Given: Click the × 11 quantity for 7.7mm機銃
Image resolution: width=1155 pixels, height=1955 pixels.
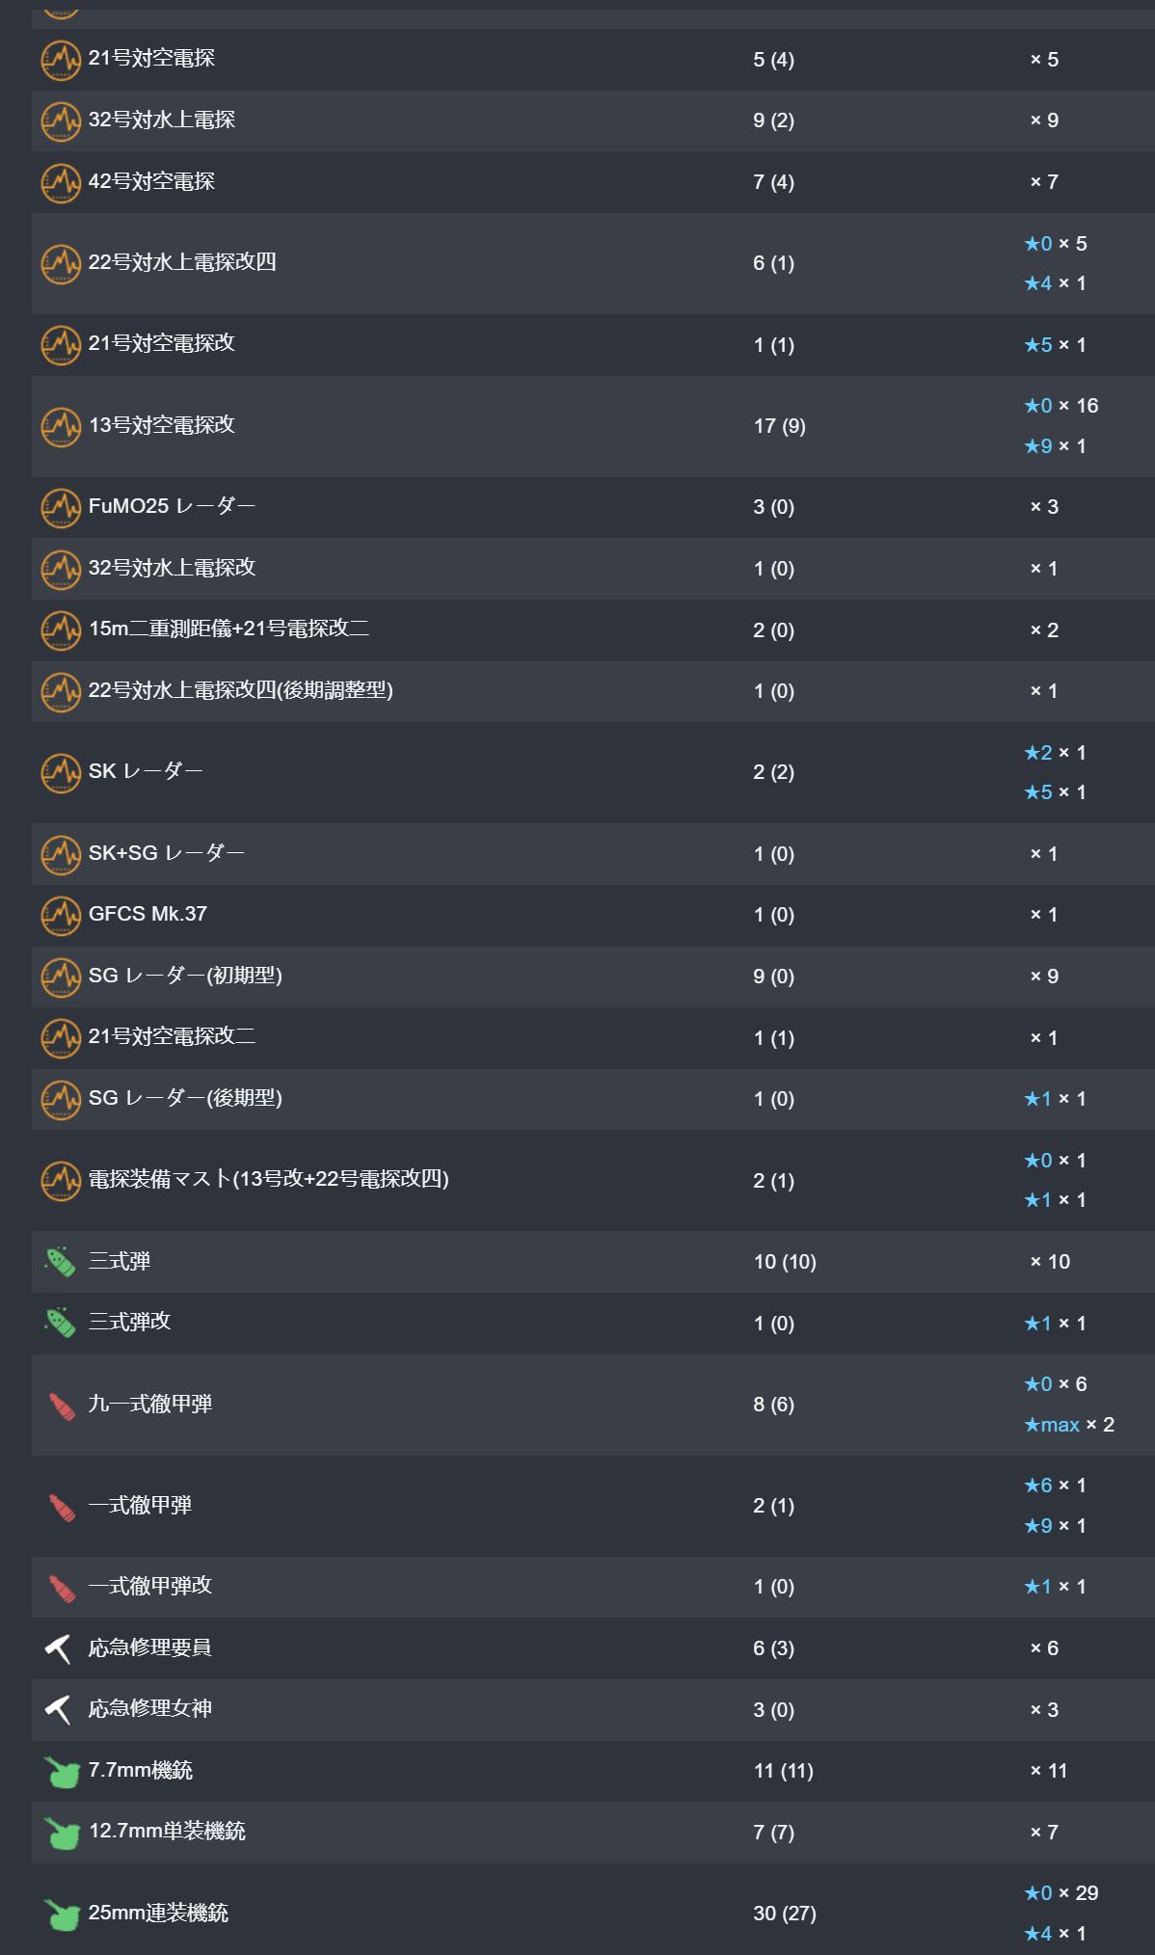Looking at the screenshot, I should tap(1049, 1771).
